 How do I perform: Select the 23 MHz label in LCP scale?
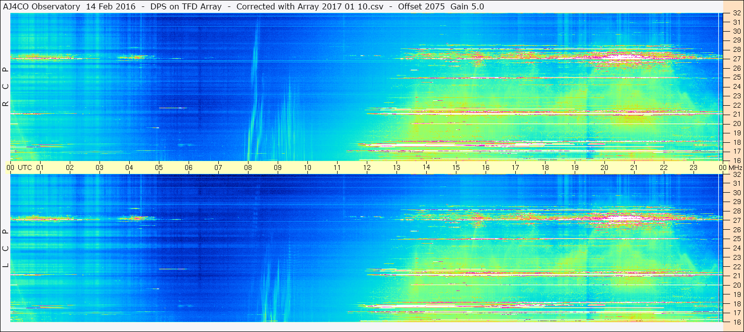736,257
